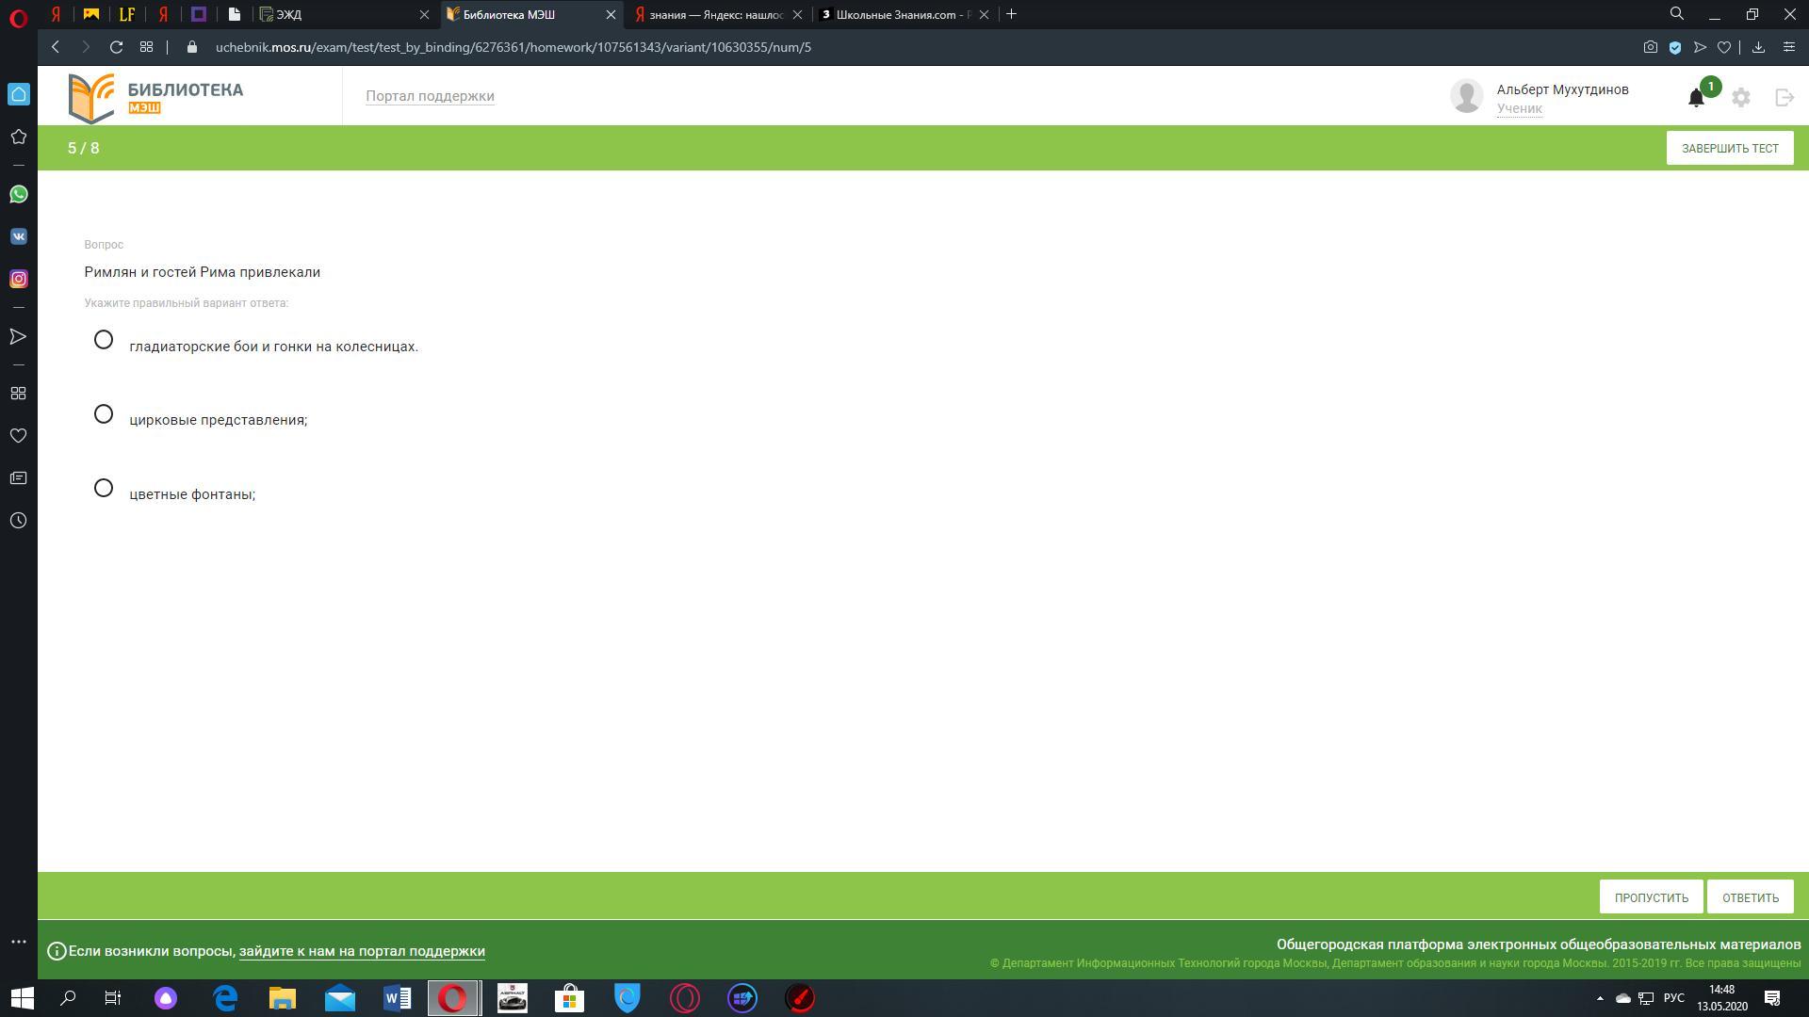Click the notifications bell icon
The width and height of the screenshot is (1809, 1017).
point(1696,97)
